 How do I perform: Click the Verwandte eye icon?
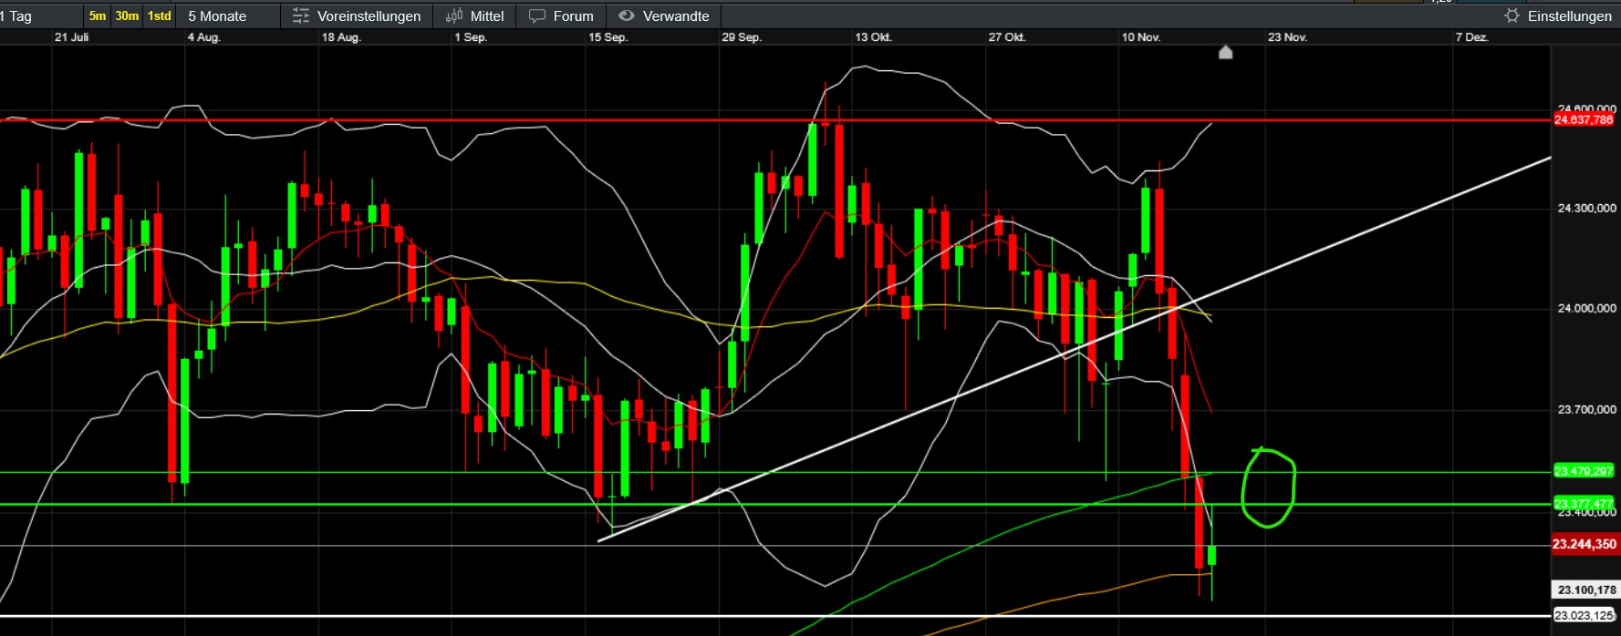[626, 16]
